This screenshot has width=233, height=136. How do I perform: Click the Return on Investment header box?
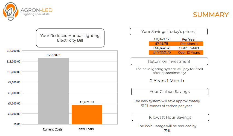[169, 61]
